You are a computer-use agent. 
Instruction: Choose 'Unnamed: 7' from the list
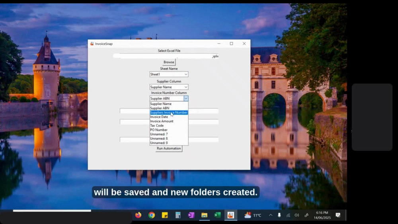coord(169,134)
